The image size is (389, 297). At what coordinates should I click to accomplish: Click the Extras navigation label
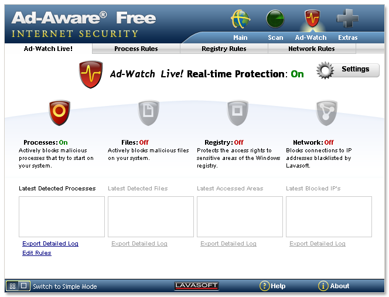point(348,37)
